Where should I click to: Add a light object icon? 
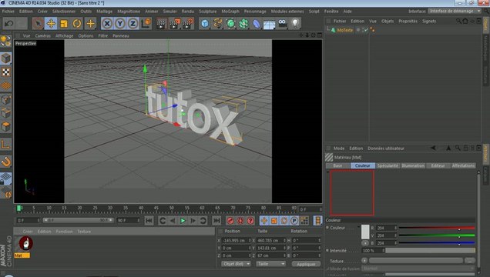point(295,24)
